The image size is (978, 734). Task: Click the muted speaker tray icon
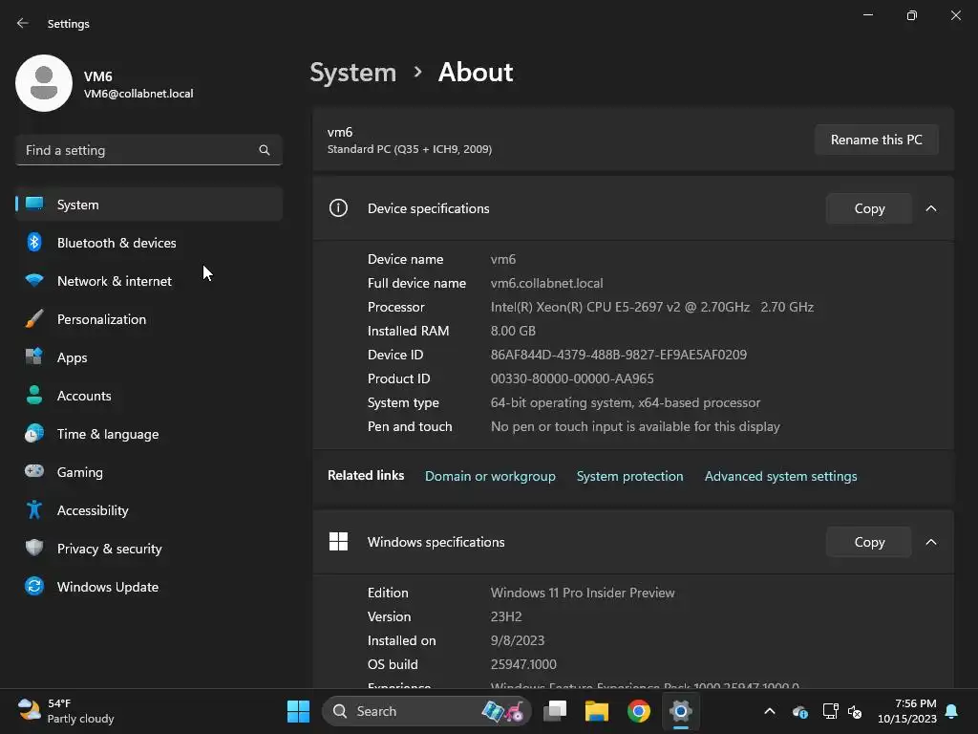(855, 711)
